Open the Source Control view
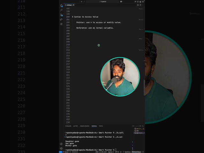The width and height of the screenshot is (204, 153). 61,15
